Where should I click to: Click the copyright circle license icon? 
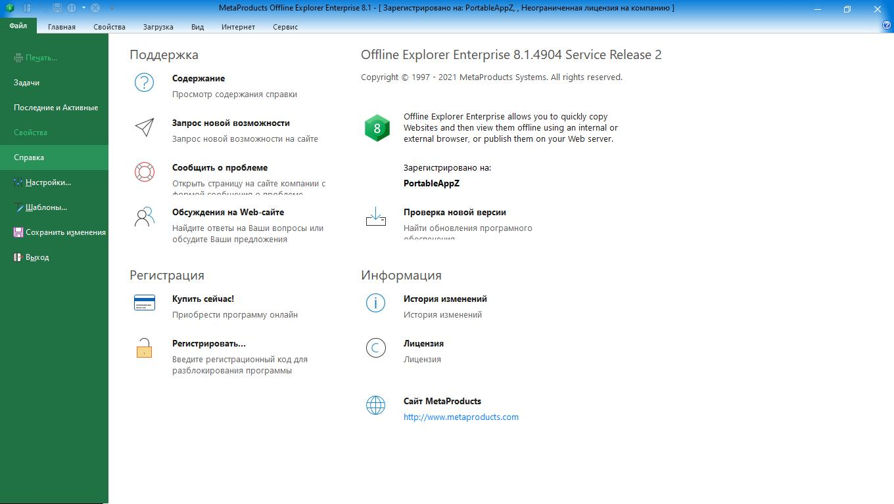tap(375, 347)
